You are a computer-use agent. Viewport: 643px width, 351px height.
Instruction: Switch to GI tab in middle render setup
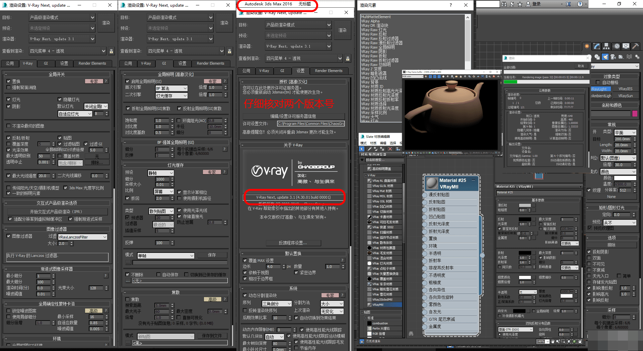164,63
